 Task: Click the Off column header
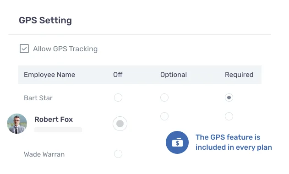tap(118, 75)
